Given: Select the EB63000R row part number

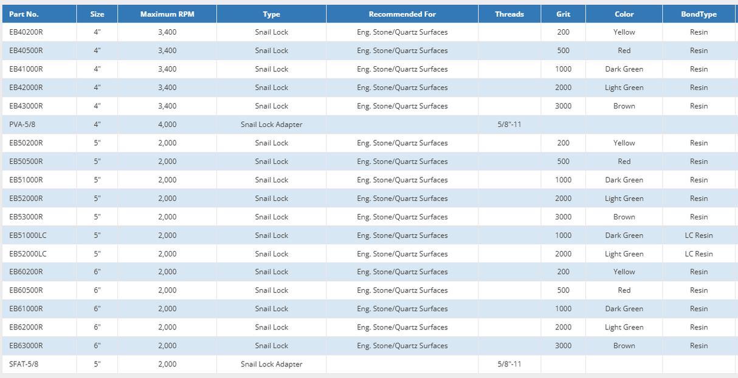Looking at the screenshot, I should pos(26,346).
